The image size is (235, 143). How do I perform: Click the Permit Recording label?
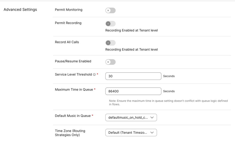tap(68, 23)
